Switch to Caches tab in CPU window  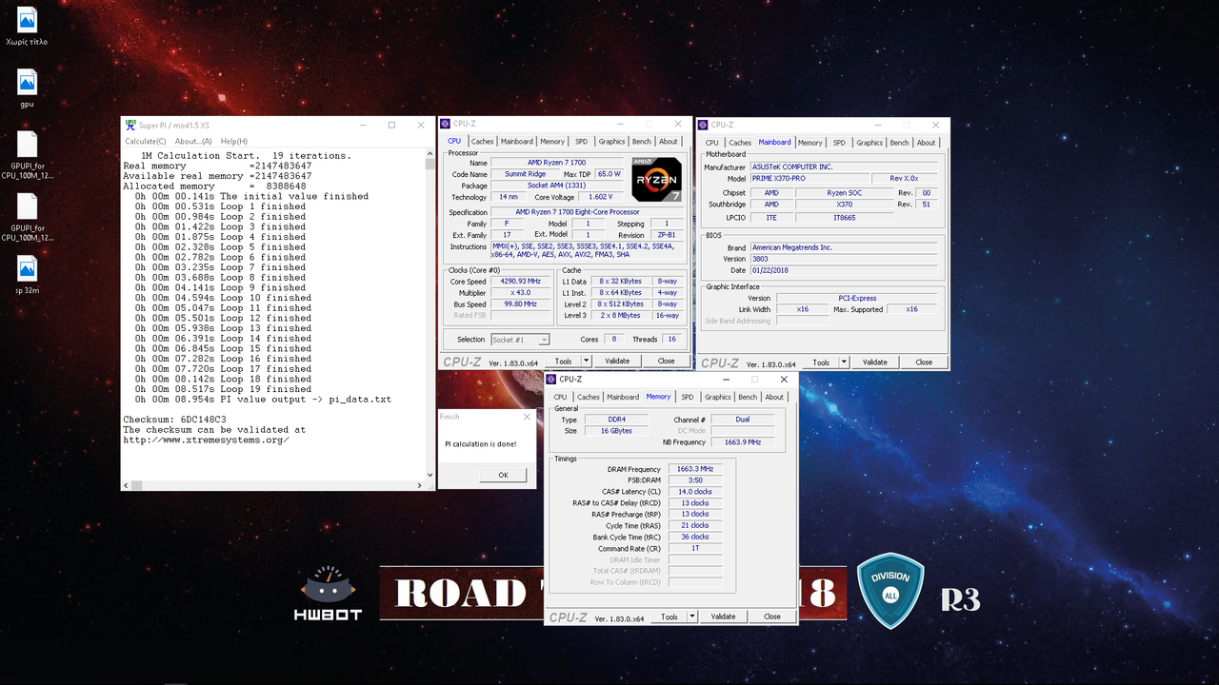[483, 142]
